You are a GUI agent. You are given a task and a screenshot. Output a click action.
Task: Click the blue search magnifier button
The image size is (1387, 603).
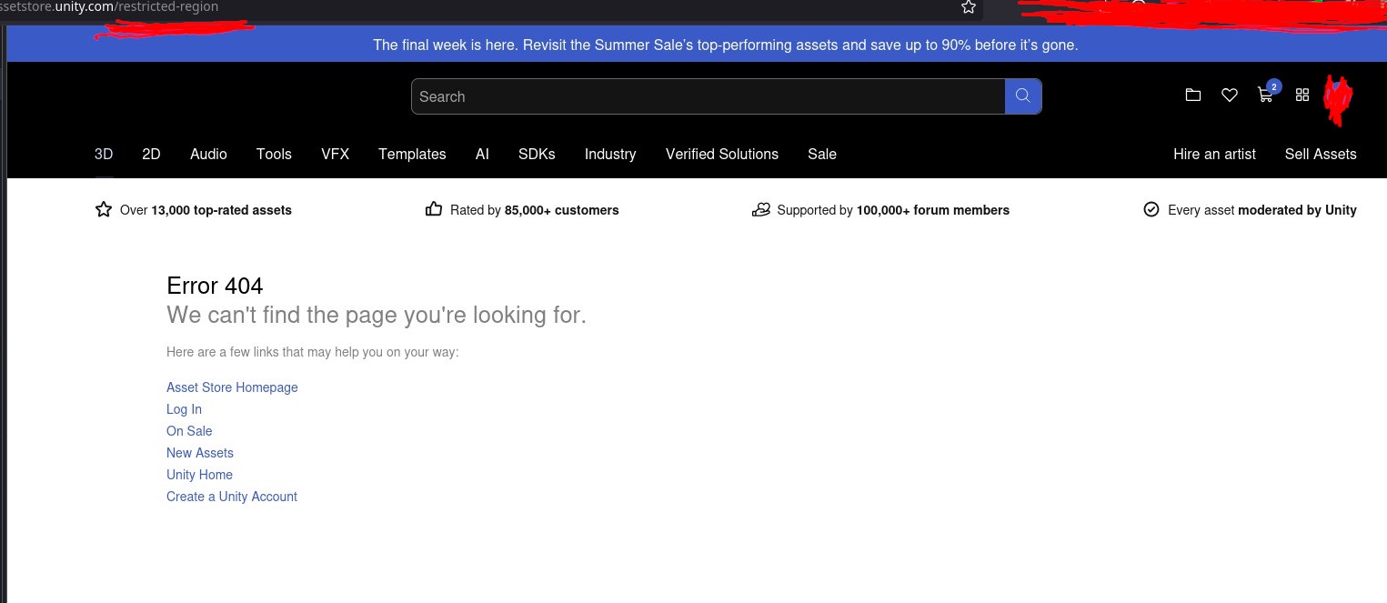point(1023,96)
